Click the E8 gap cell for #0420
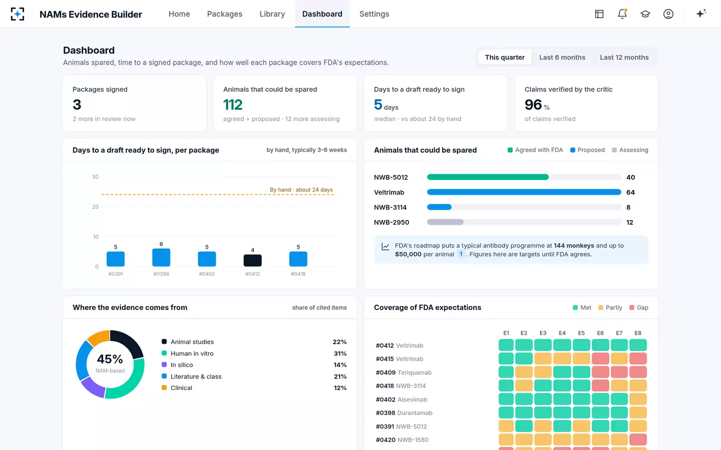Screen dimensions: 721x450 point(638,439)
